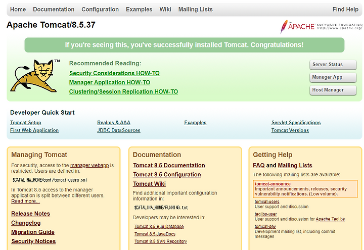Click the $CATALINA_HOME/conf/tomcat-users.xml path text

pyautogui.click(x=50, y=180)
